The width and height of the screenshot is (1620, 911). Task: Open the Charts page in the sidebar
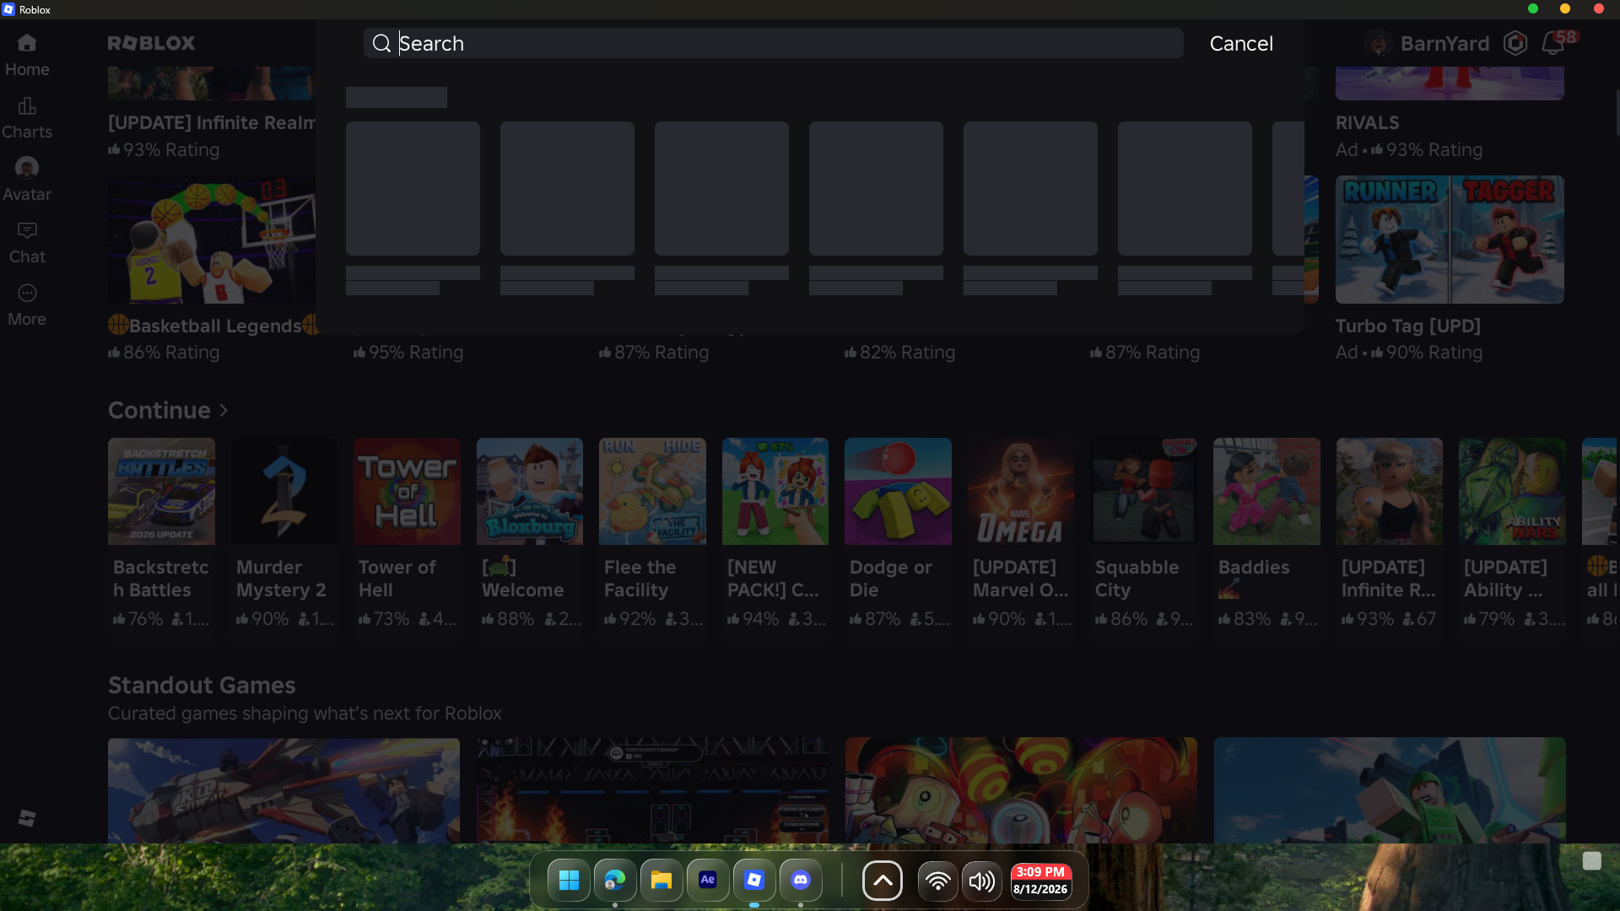[x=27, y=118]
